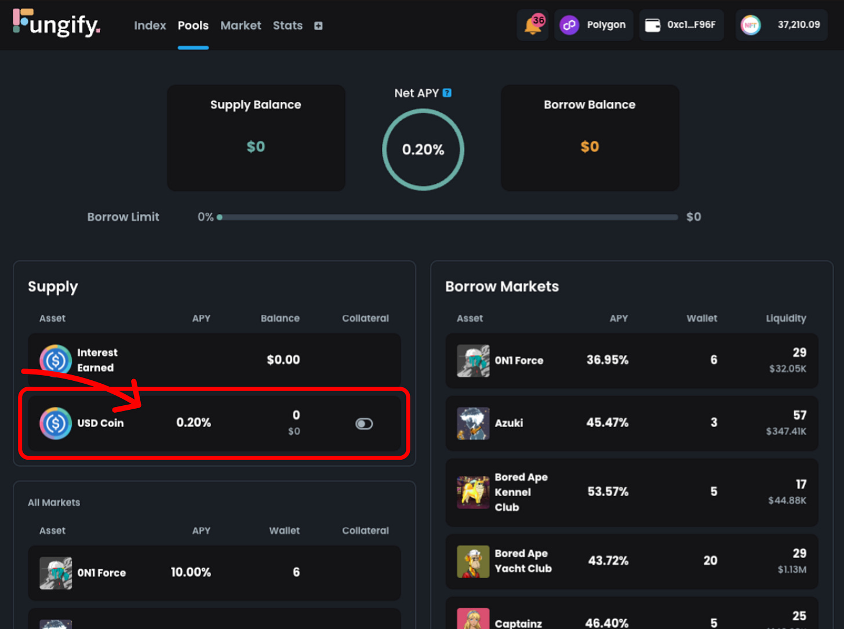844x629 pixels.
Task: Open Bored Ape Kennel Club borrow row
Action: tap(632, 492)
